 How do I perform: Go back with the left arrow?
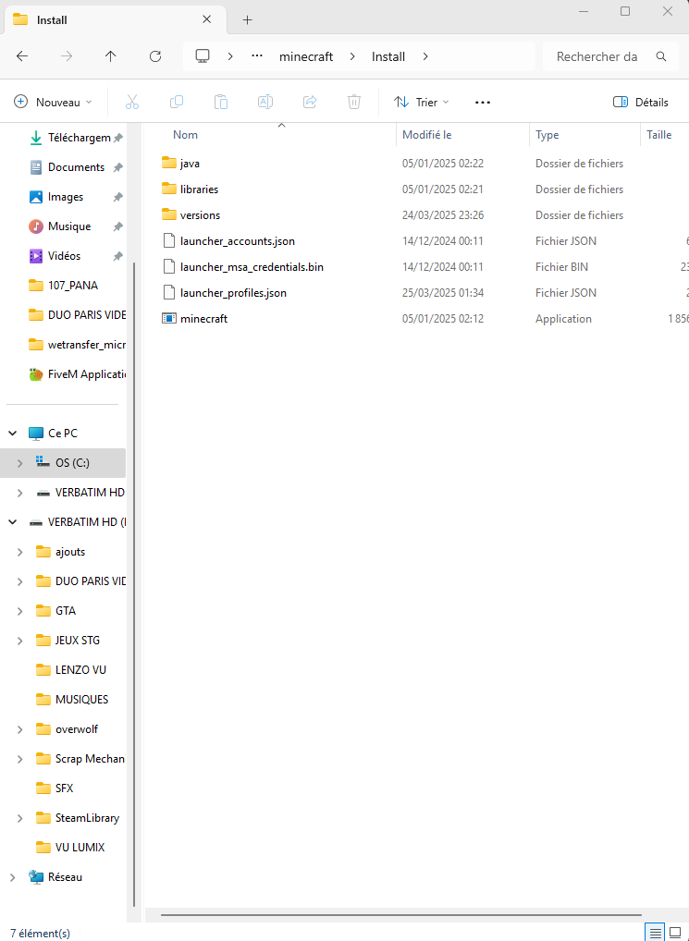(22, 56)
